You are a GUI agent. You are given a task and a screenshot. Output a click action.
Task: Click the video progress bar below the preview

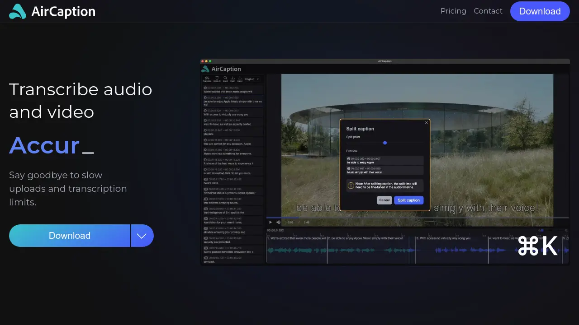tap(417, 218)
